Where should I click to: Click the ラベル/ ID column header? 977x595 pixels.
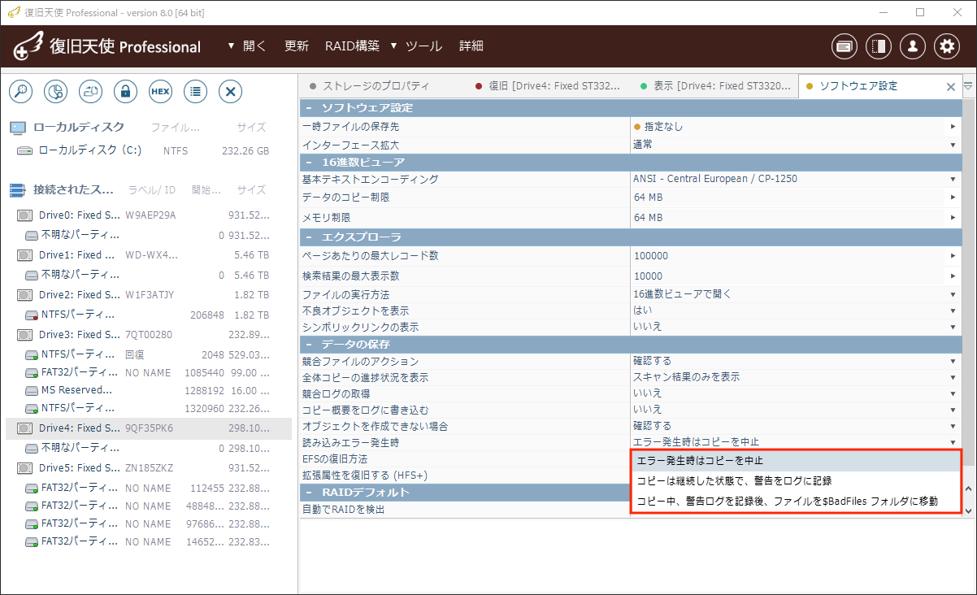point(152,190)
